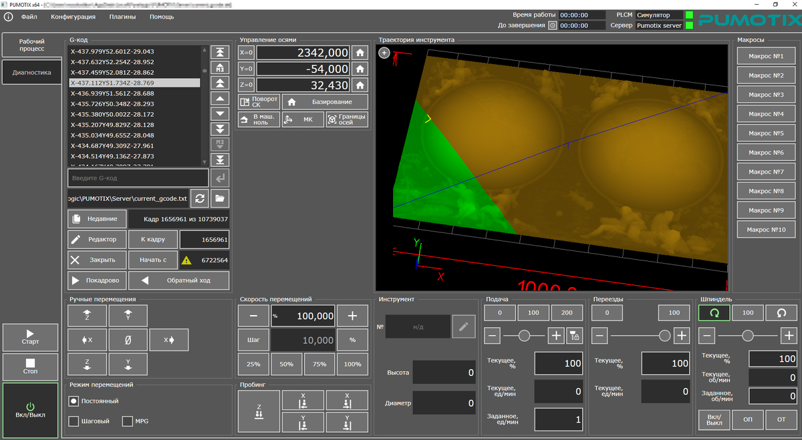Run Макрос №10

766,230
